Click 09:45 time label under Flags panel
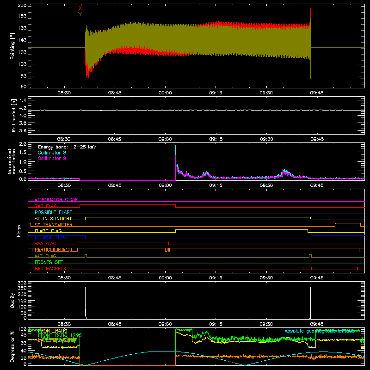The width and height of the screenshot is (370, 370). point(317,278)
